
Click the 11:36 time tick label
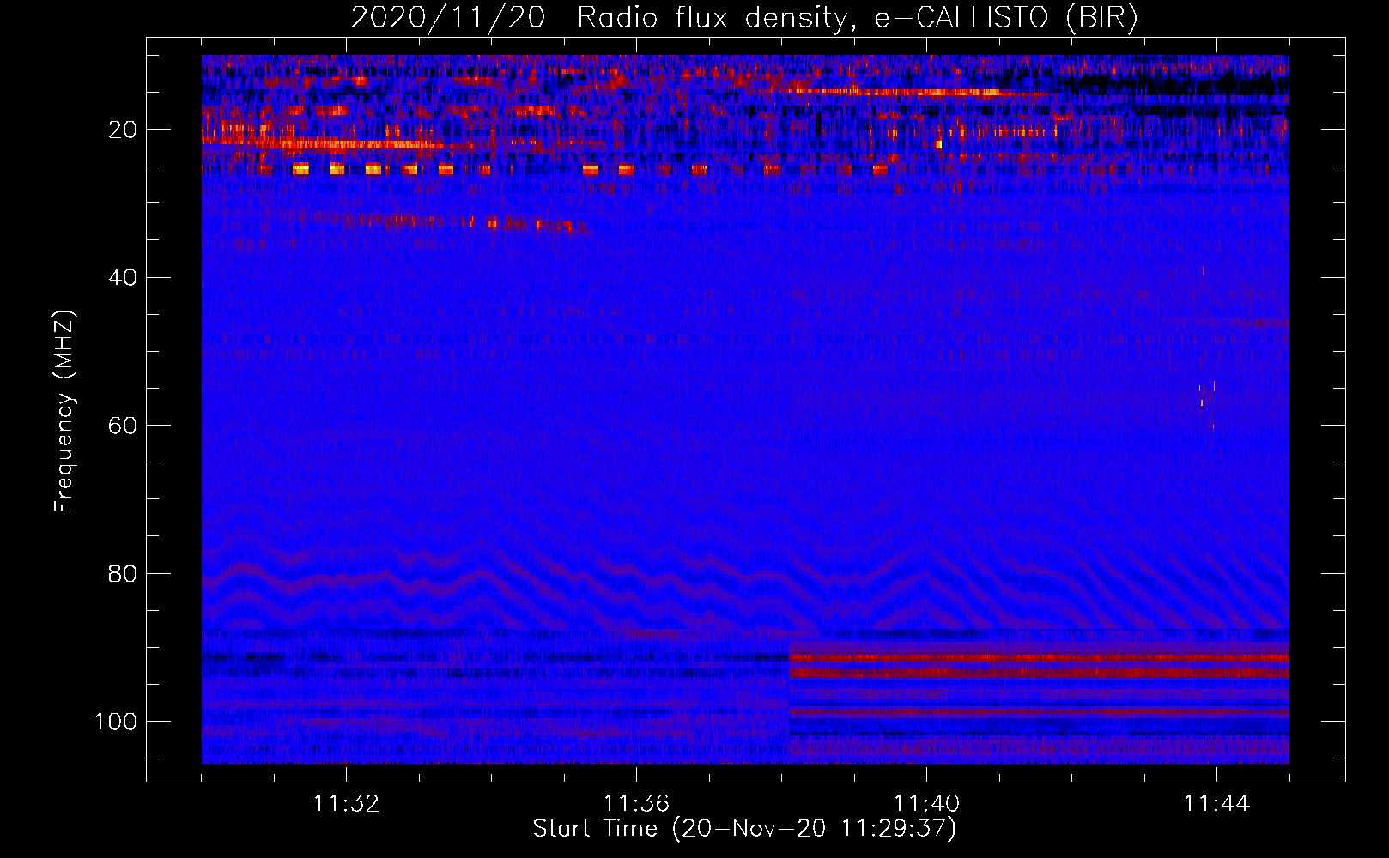tap(636, 804)
